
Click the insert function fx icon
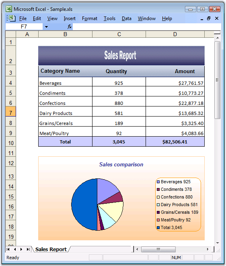(70, 27)
